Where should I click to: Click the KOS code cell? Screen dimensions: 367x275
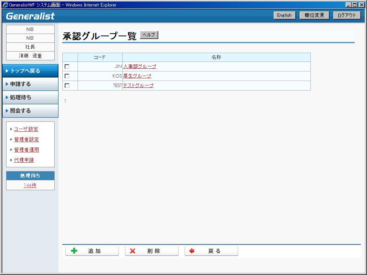pos(100,76)
